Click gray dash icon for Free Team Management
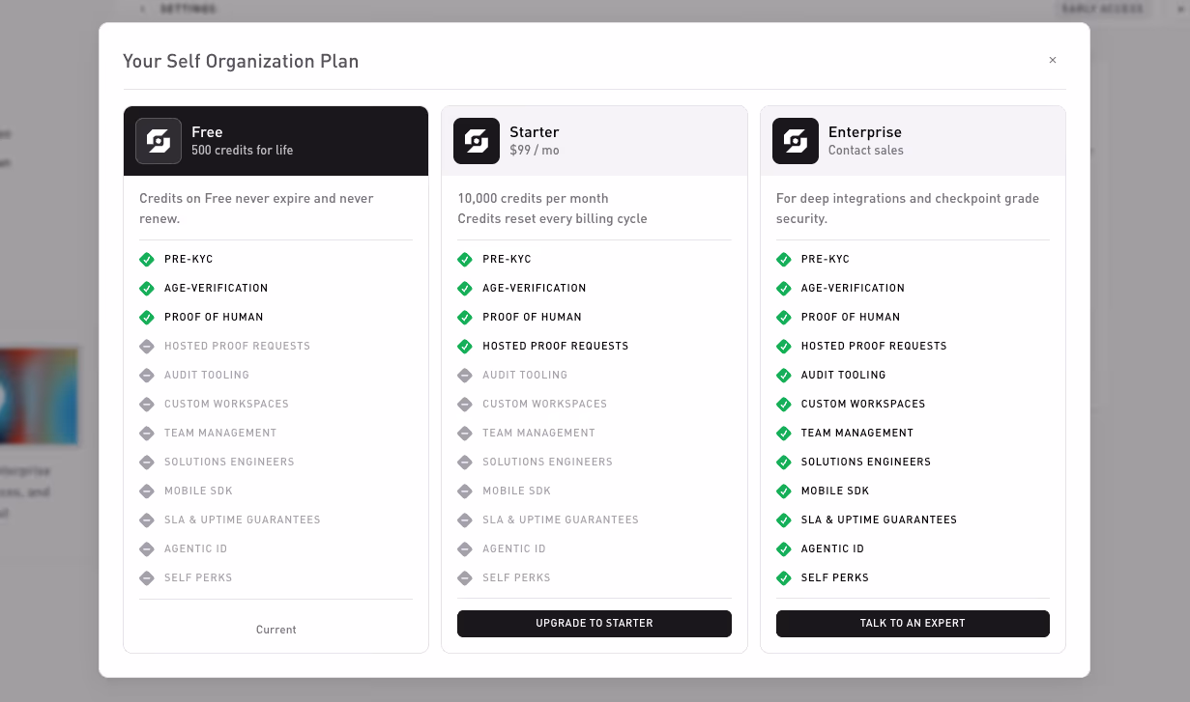The image size is (1190, 702). (x=147, y=434)
